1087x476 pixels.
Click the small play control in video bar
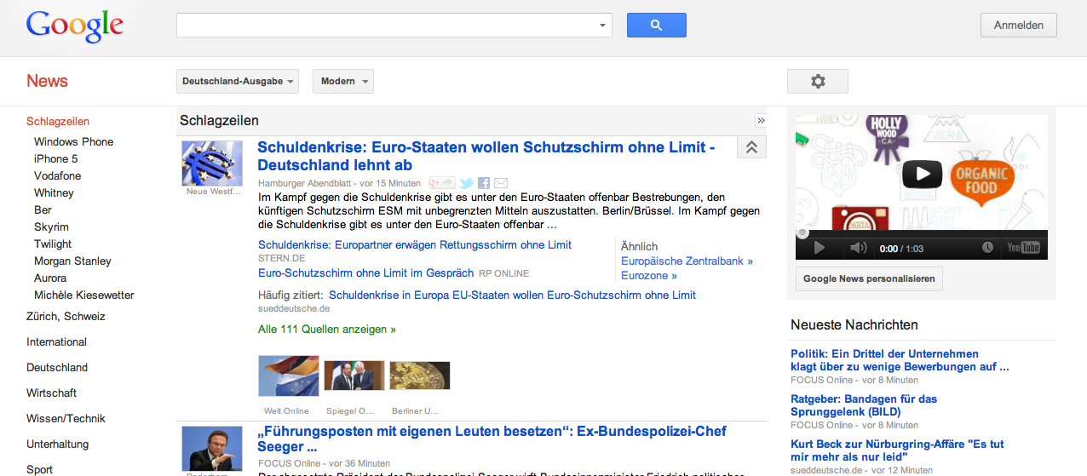coord(820,248)
